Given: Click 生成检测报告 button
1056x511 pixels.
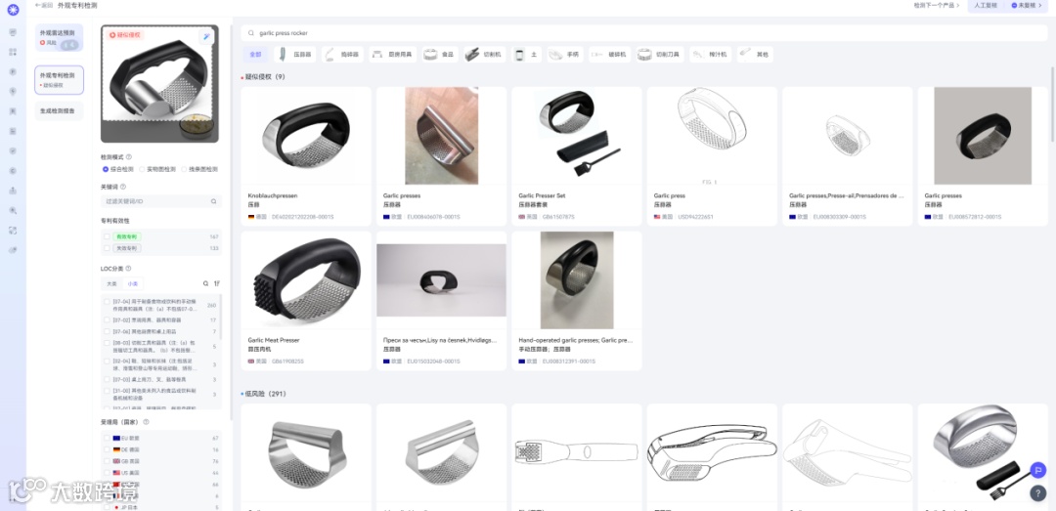Looking at the screenshot, I should point(60,111).
